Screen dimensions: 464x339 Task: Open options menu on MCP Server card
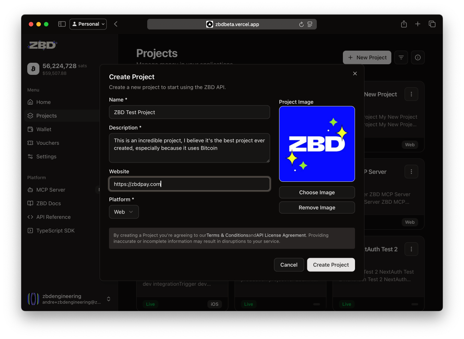[411, 172]
